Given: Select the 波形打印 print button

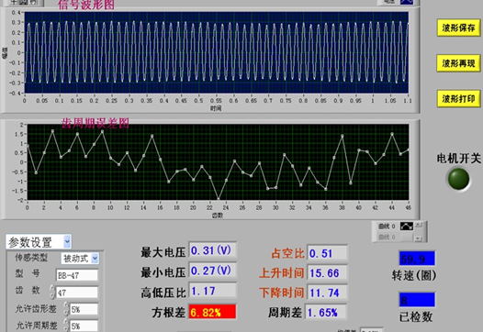Looking at the screenshot, I should point(458,99).
